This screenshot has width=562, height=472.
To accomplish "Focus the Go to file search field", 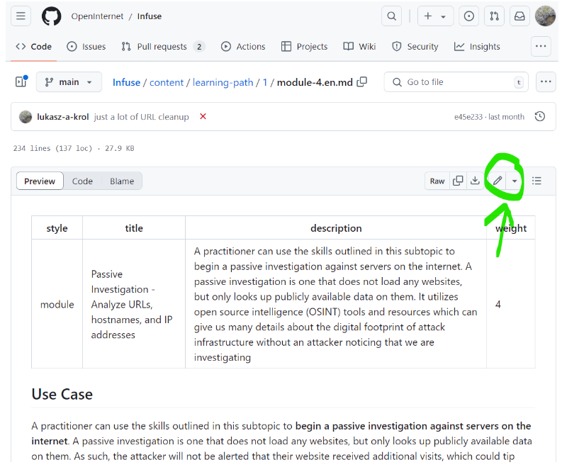I will (456, 82).
